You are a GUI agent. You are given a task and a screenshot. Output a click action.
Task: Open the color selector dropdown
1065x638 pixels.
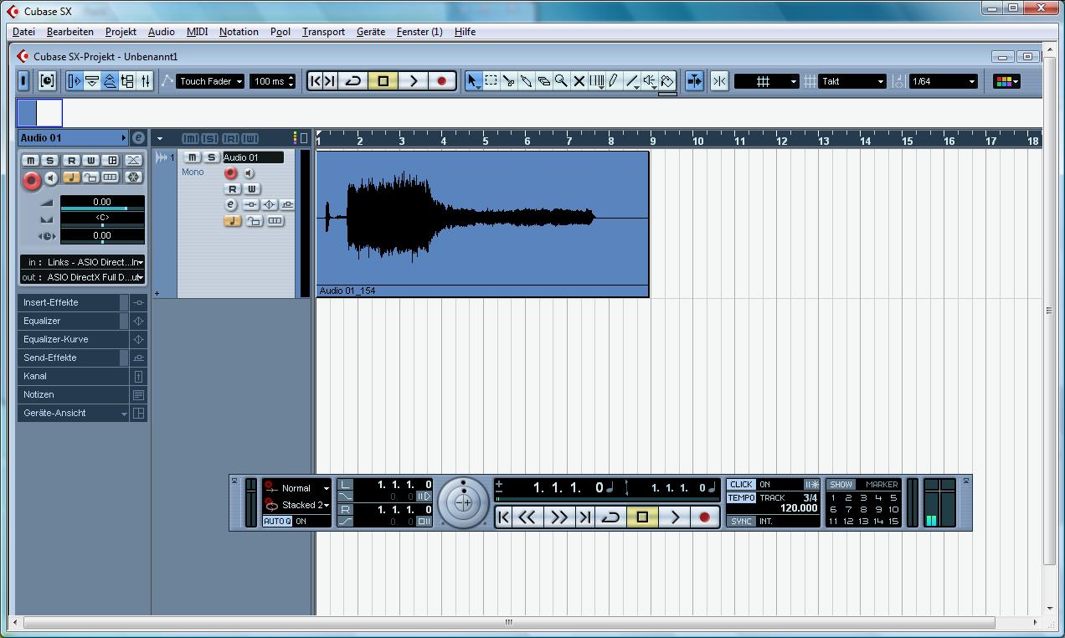click(x=1006, y=81)
